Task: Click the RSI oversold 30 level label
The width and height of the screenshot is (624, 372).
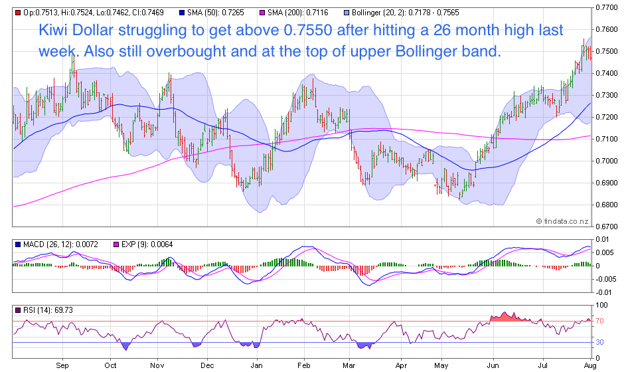Action: (599, 343)
